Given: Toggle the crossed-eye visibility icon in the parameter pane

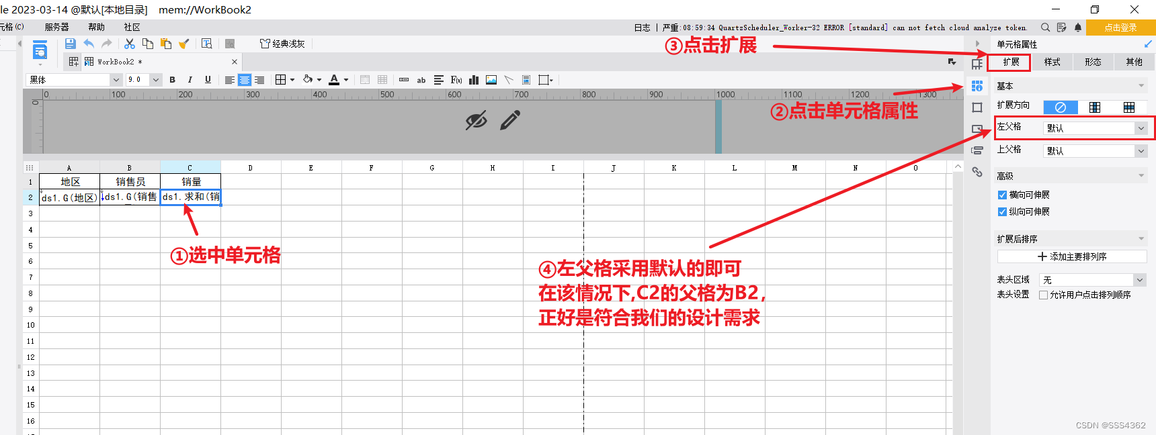Looking at the screenshot, I should pos(476,121).
